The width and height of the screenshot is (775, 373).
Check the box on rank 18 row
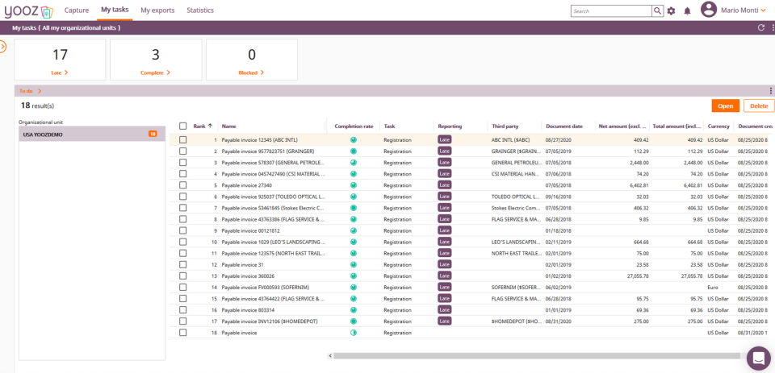pos(183,333)
